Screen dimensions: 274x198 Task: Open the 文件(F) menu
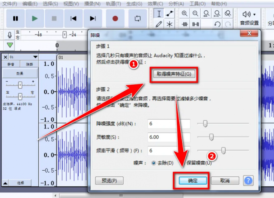point(10,4)
